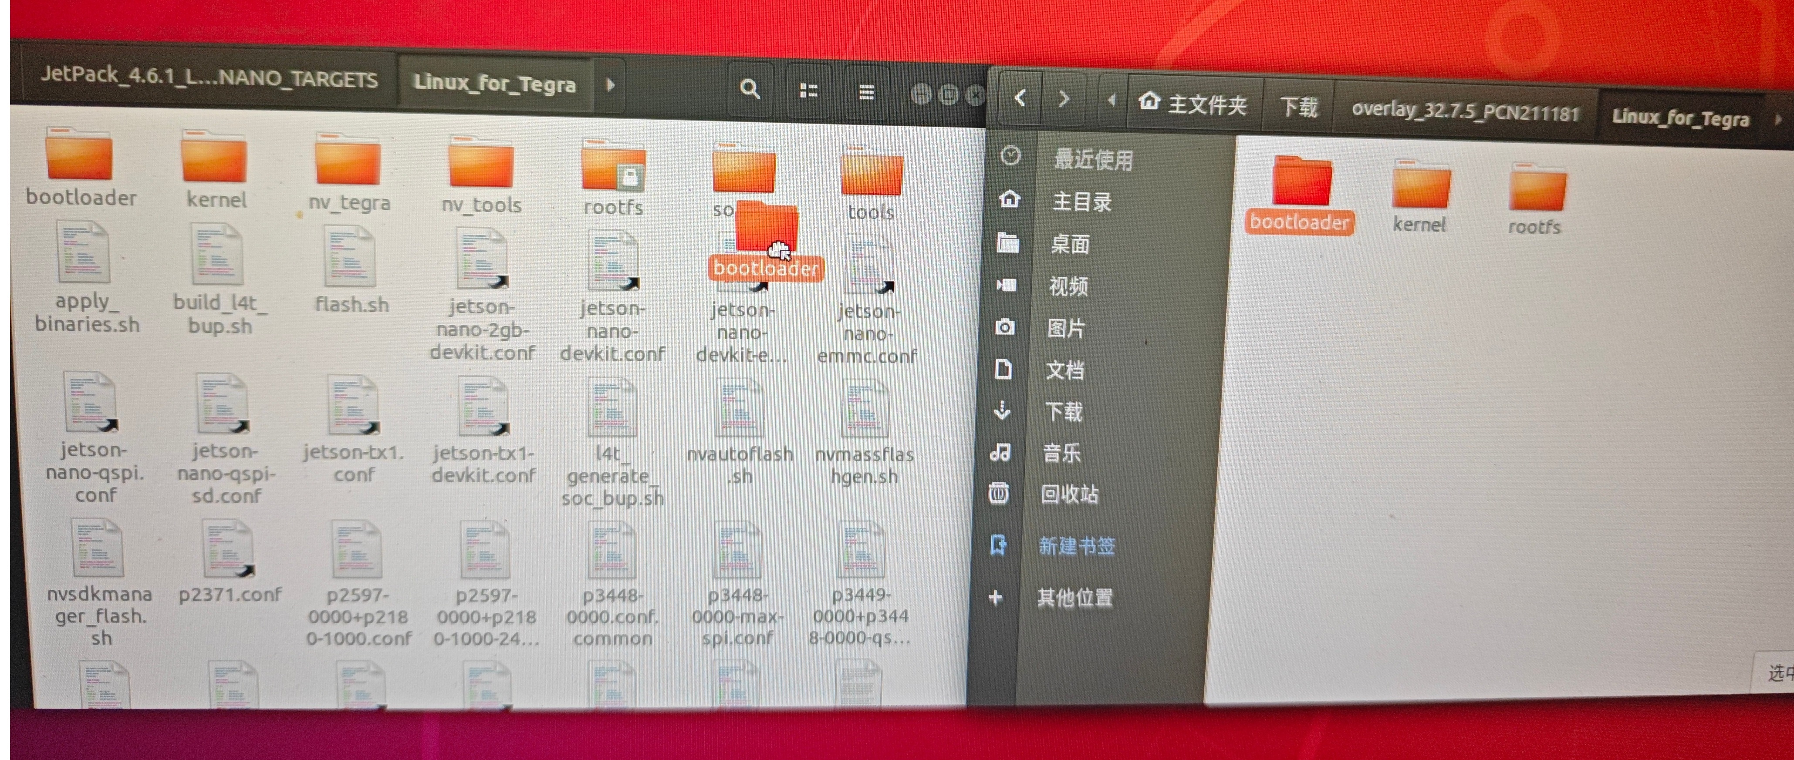
Task: Toggle list view icon in toolbar
Action: coord(808,91)
